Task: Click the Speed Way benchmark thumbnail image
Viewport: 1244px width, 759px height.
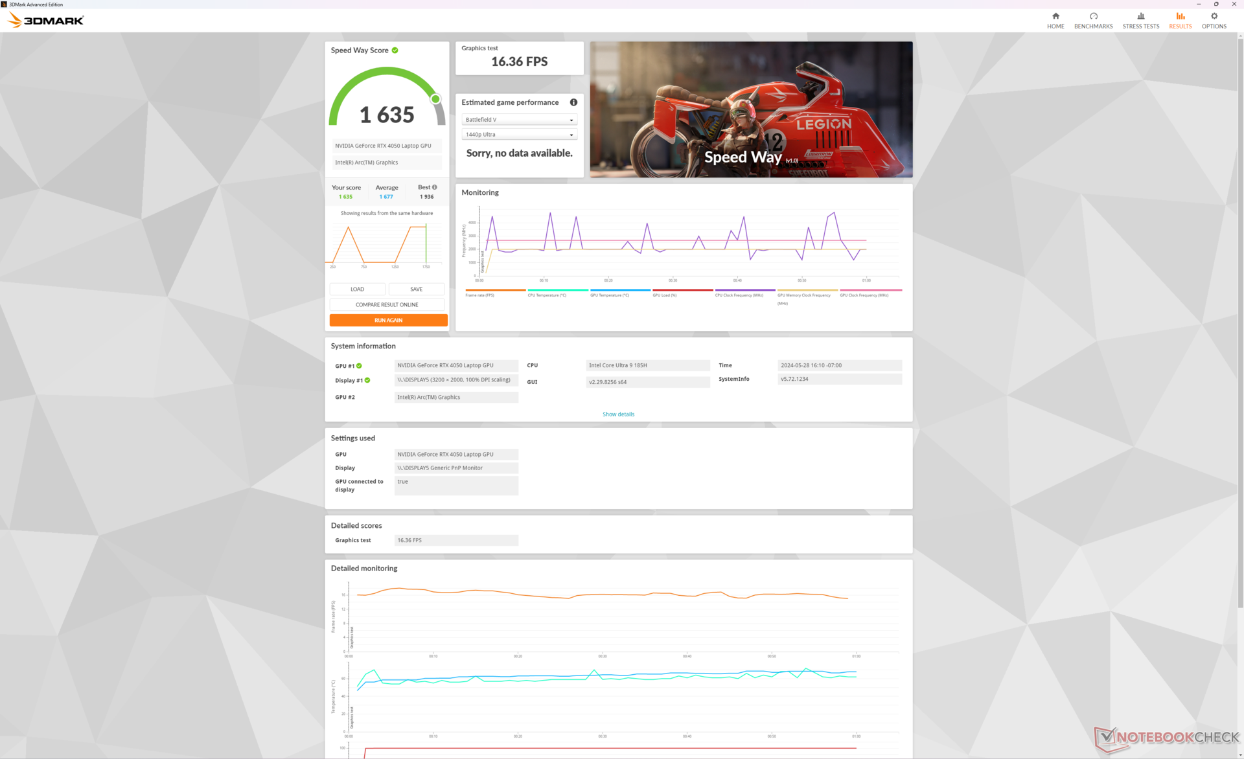Action: coord(751,109)
